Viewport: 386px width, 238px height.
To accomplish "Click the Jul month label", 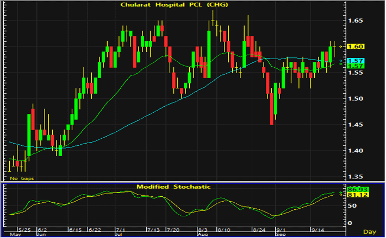I will [x=119, y=235].
